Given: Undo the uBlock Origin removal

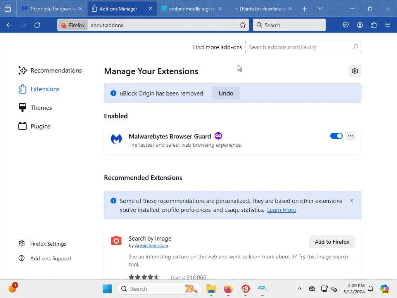Looking at the screenshot, I should pos(226,94).
